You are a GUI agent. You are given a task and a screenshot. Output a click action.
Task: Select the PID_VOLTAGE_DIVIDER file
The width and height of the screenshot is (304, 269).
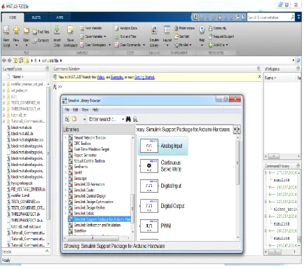pyautogui.click(x=27, y=189)
